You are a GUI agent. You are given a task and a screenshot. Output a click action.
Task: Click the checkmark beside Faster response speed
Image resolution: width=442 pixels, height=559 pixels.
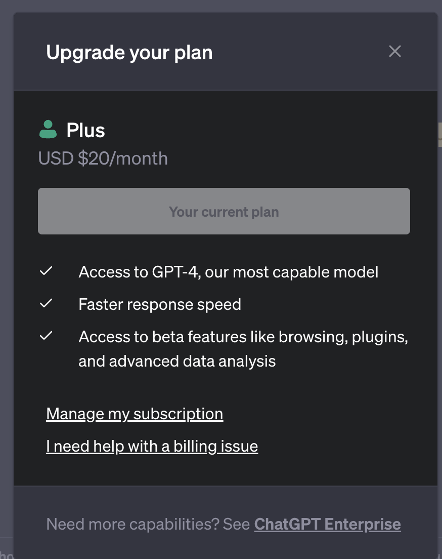coord(46,303)
